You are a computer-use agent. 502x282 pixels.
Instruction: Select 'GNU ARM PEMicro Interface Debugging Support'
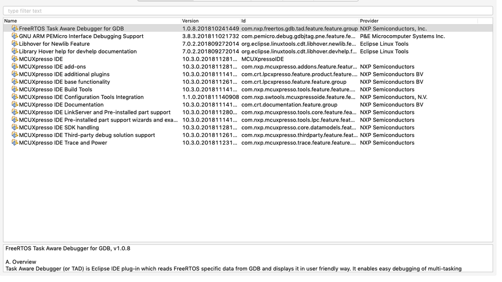pos(81,37)
